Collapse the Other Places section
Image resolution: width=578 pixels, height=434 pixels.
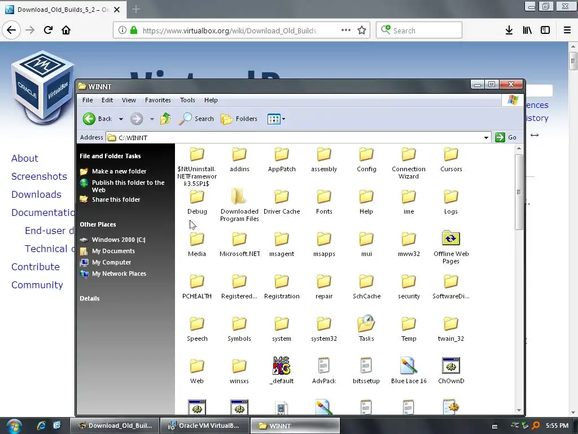pos(98,224)
